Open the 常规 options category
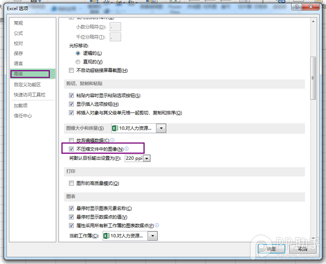The width and height of the screenshot is (326, 264). pos(18,23)
